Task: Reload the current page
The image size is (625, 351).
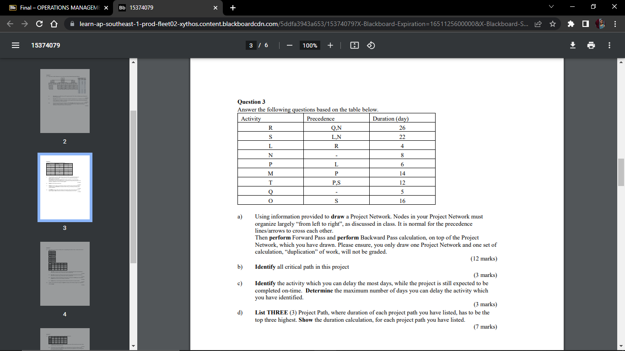Action: tap(39, 24)
